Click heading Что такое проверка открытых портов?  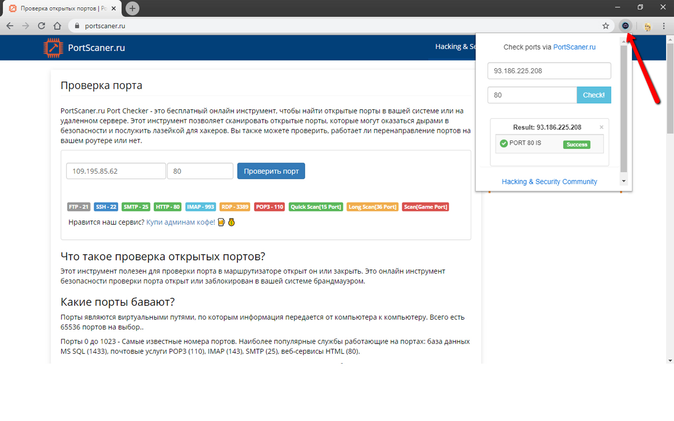tap(163, 256)
